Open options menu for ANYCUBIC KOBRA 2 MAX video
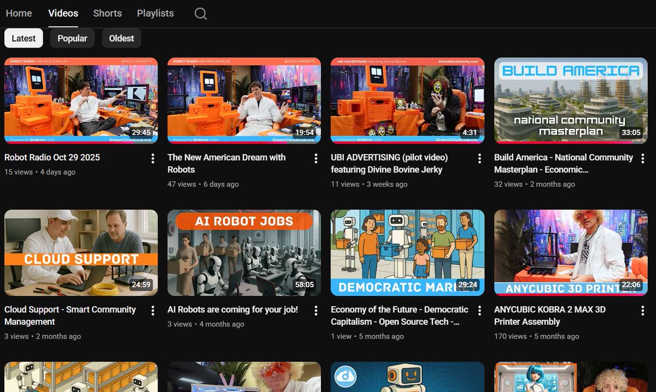The image size is (656, 392). [x=643, y=311]
